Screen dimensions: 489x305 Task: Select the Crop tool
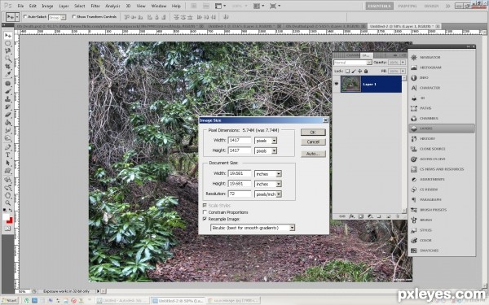(8, 67)
